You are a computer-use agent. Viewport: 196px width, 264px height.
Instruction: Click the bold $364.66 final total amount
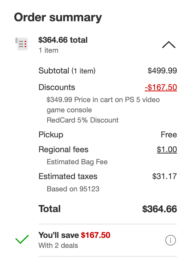tap(160, 209)
